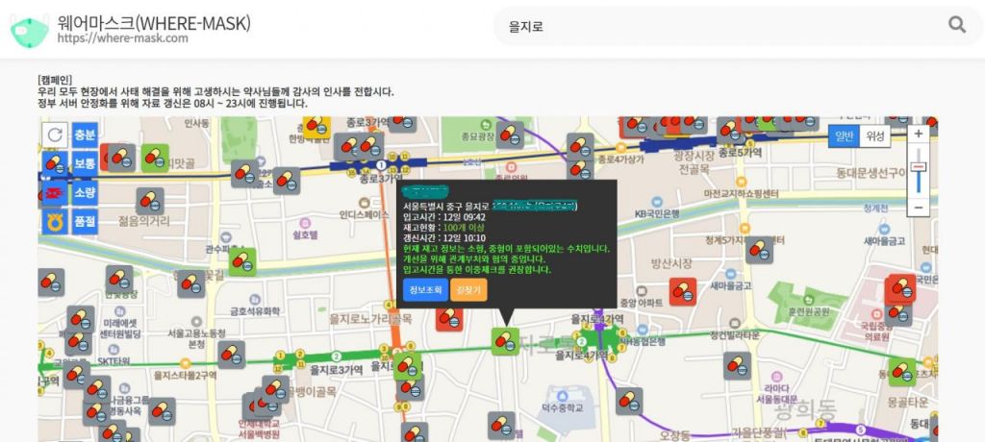Click the red mask icon beside 소량
The image size is (985, 442).
click(56, 192)
